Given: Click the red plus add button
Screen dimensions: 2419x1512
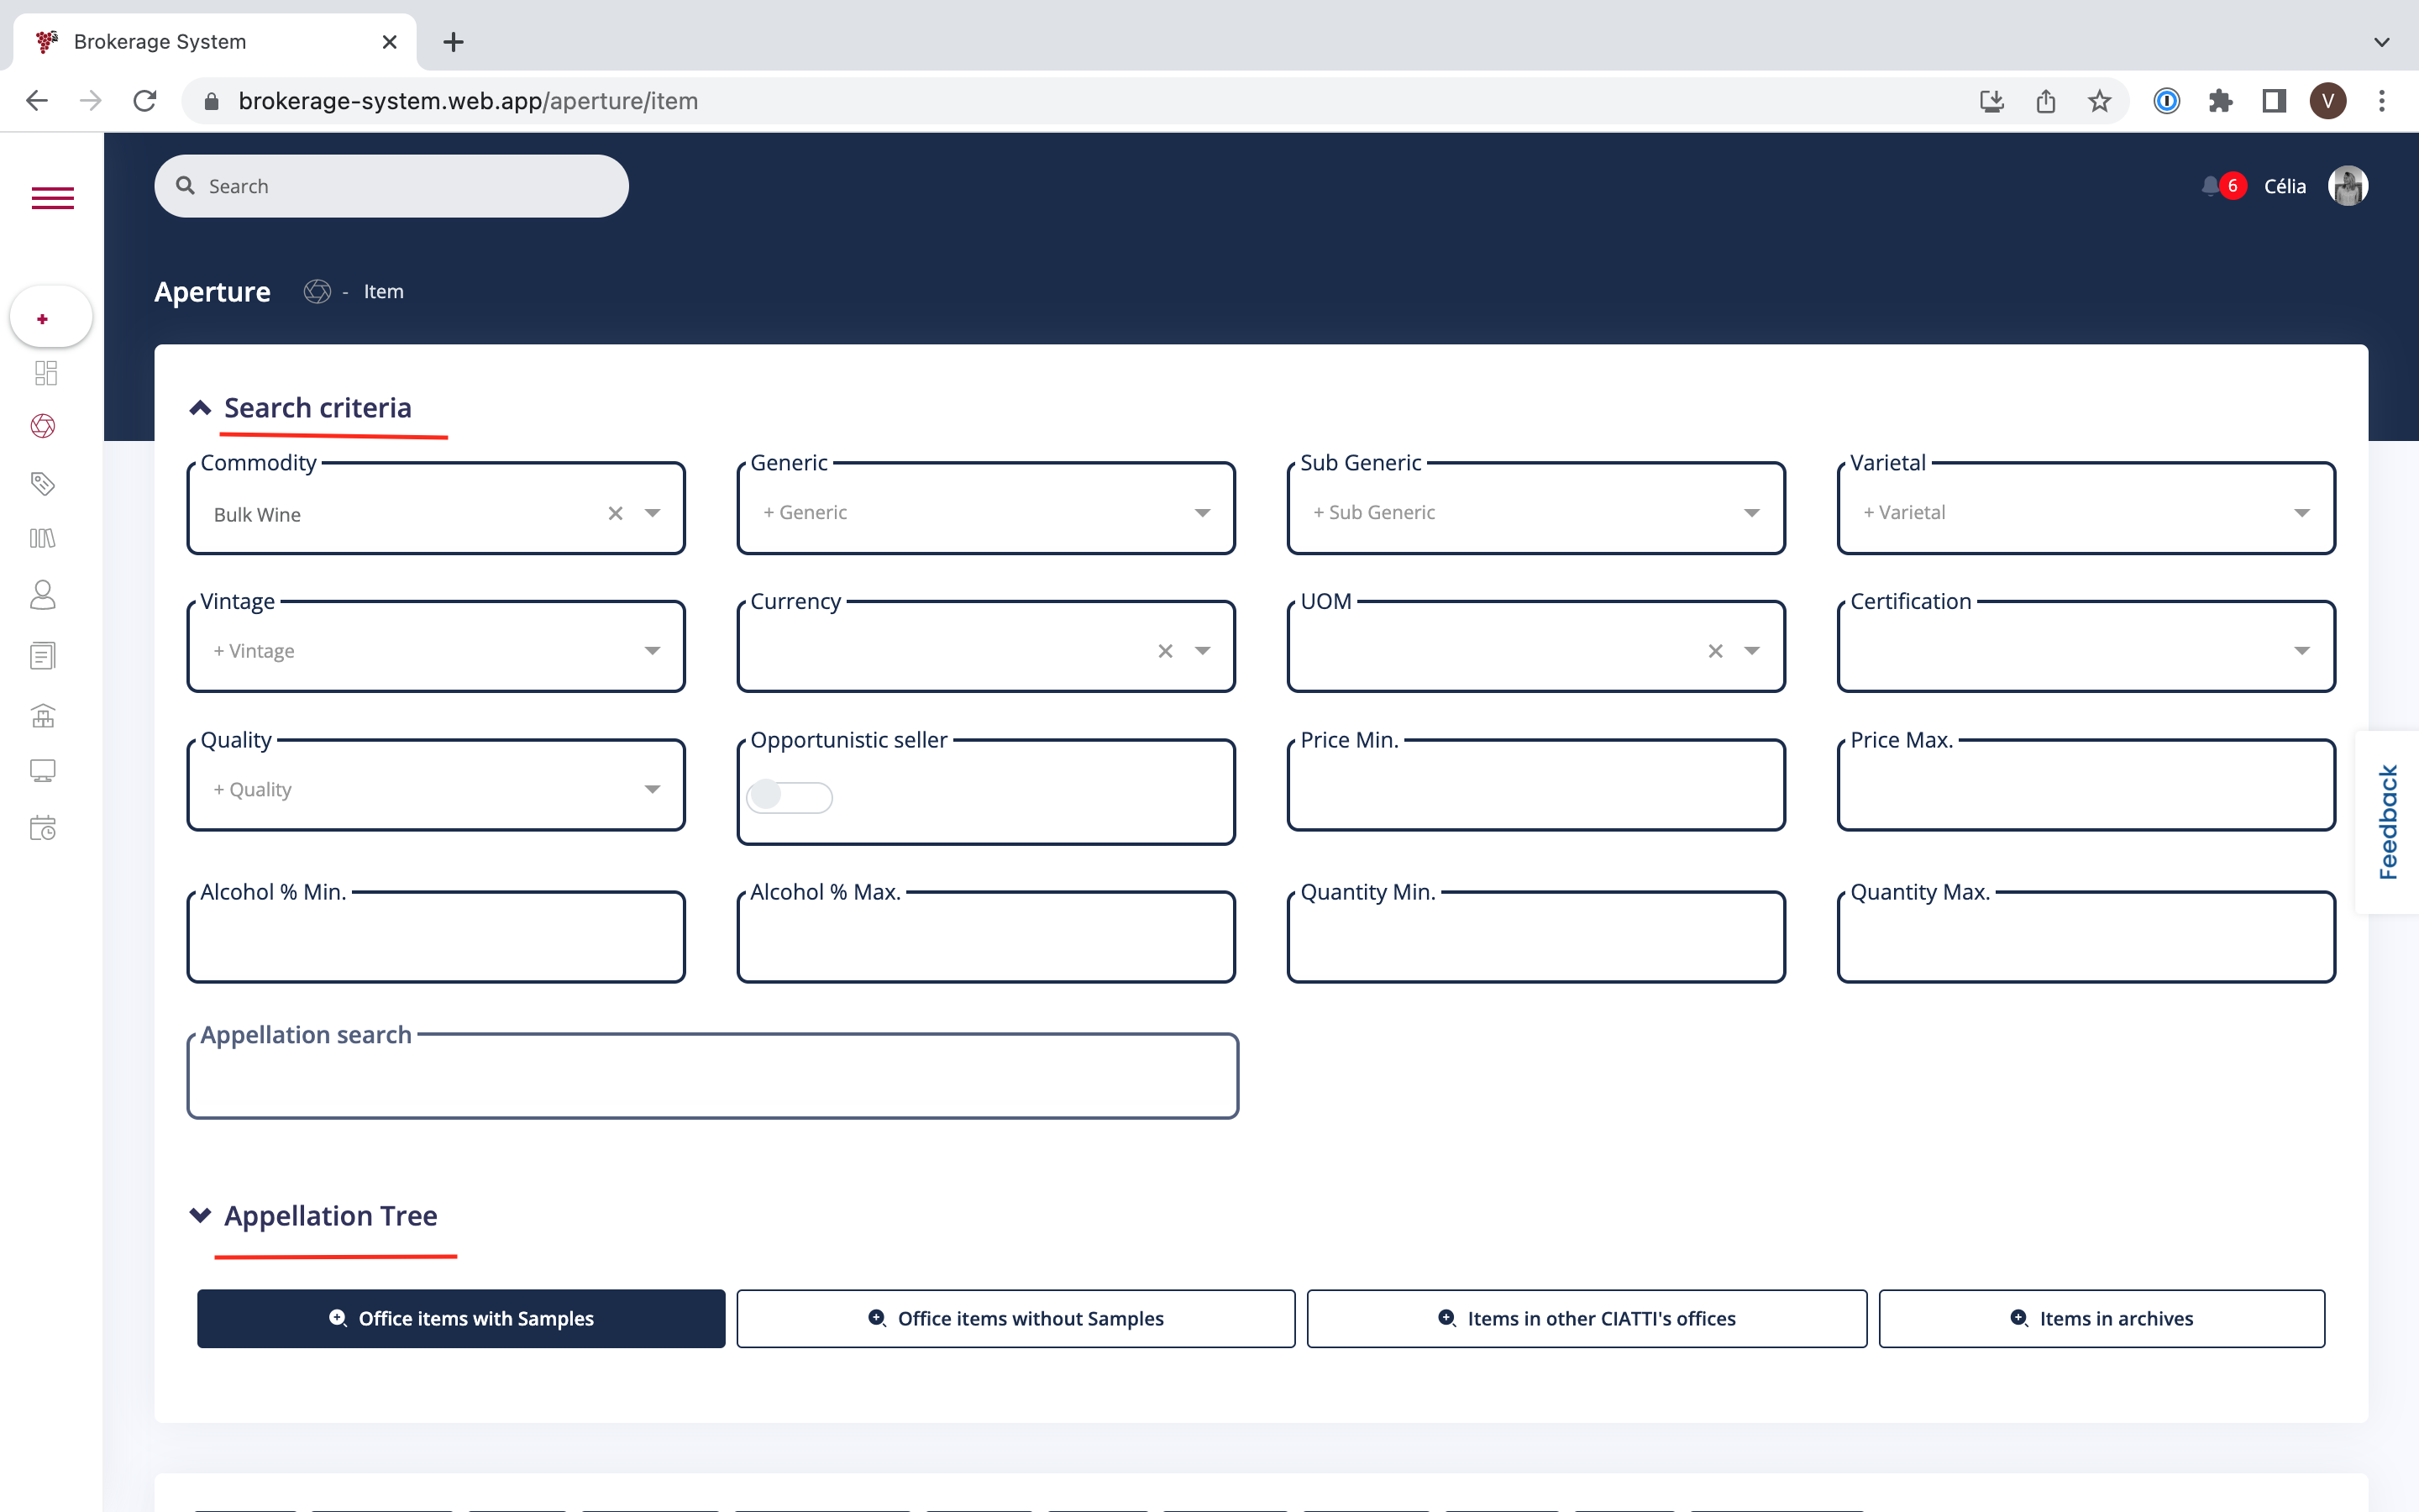Looking at the screenshot, I should pyautogui.click(x=43, y=319).
